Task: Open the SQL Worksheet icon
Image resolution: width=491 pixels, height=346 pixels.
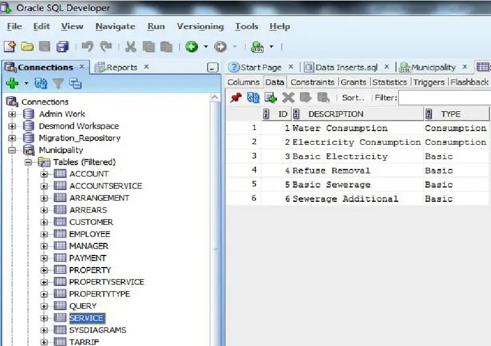Action: pos(258,47)
